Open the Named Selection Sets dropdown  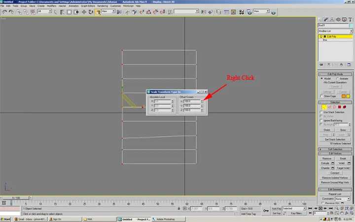coord(186,11)
